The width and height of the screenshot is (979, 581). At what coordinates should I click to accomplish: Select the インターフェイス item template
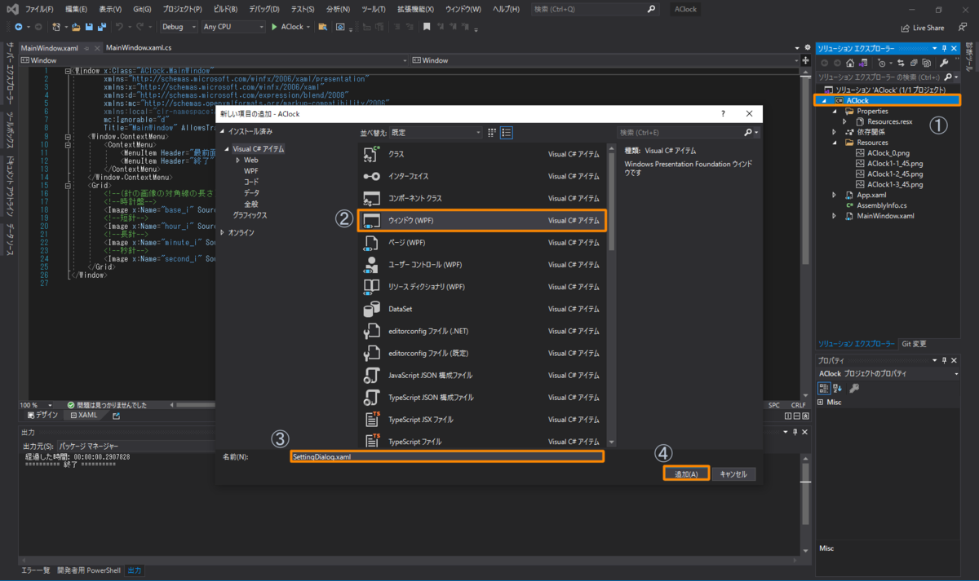tap(482, 176)
